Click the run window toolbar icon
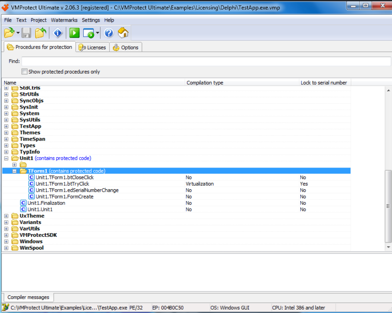The width and height of the screenshot is (392, 313). coord(89,33)
